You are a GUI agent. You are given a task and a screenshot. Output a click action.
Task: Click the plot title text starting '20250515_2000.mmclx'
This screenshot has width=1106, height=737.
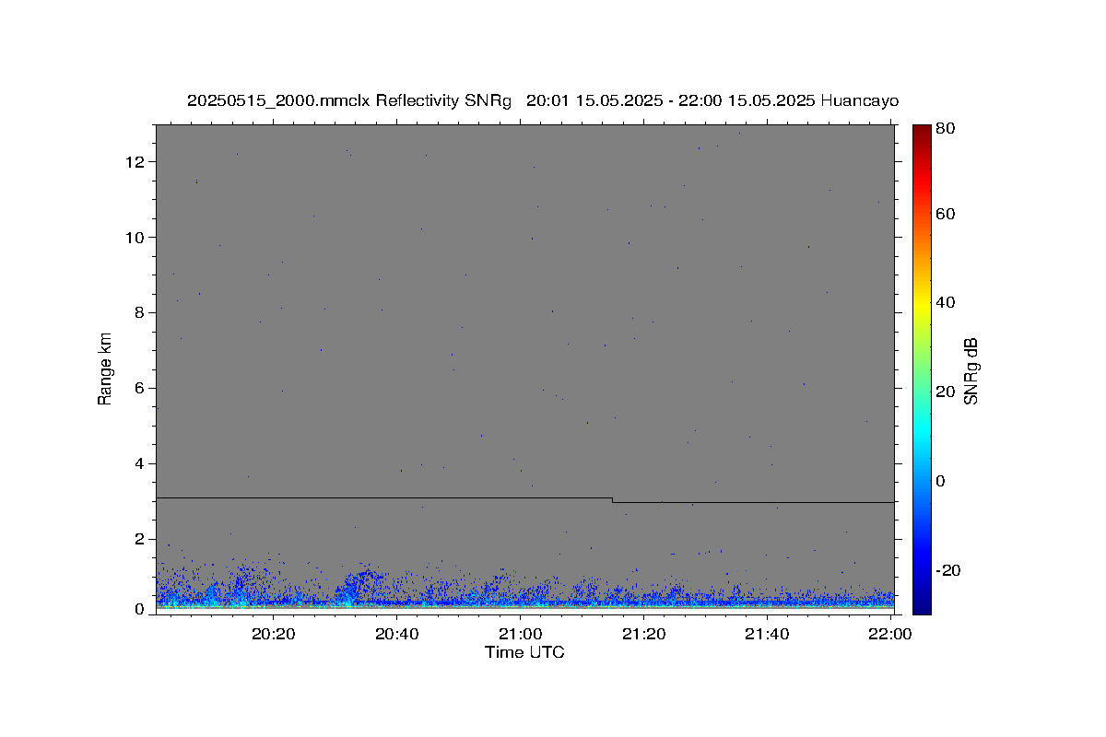click(x=543, y=100)
